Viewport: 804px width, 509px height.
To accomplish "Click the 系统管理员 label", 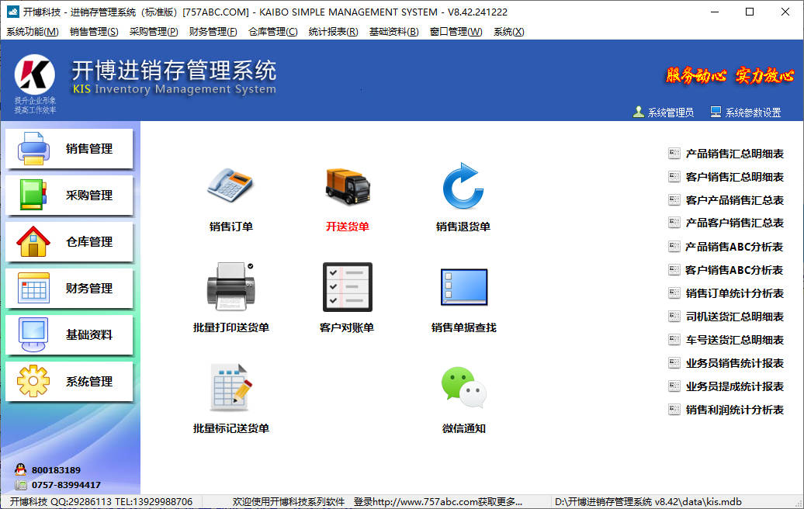I will pos(671,113).
